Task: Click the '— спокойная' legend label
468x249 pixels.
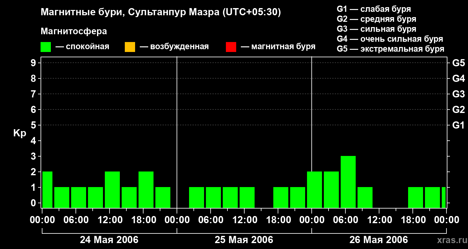Action: pos(82,47)
